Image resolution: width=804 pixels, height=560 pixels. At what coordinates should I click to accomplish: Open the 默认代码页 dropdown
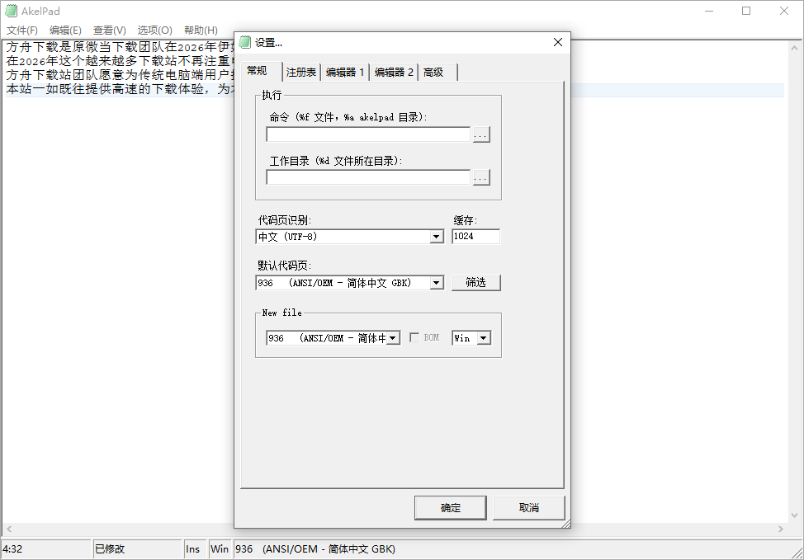(x=436, y=282)
